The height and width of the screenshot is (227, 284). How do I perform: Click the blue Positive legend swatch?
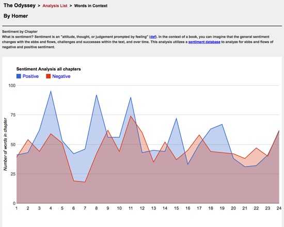pyautogui.click(x=19, y=76)
